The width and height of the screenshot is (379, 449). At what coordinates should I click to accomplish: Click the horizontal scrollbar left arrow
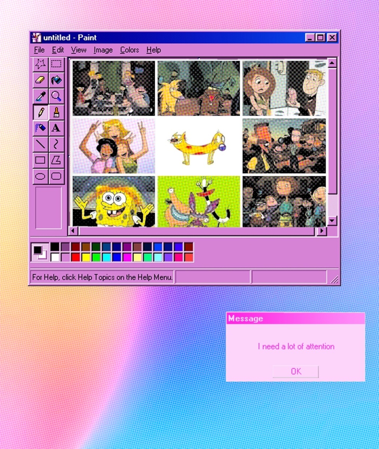click(x=73, y=231)
